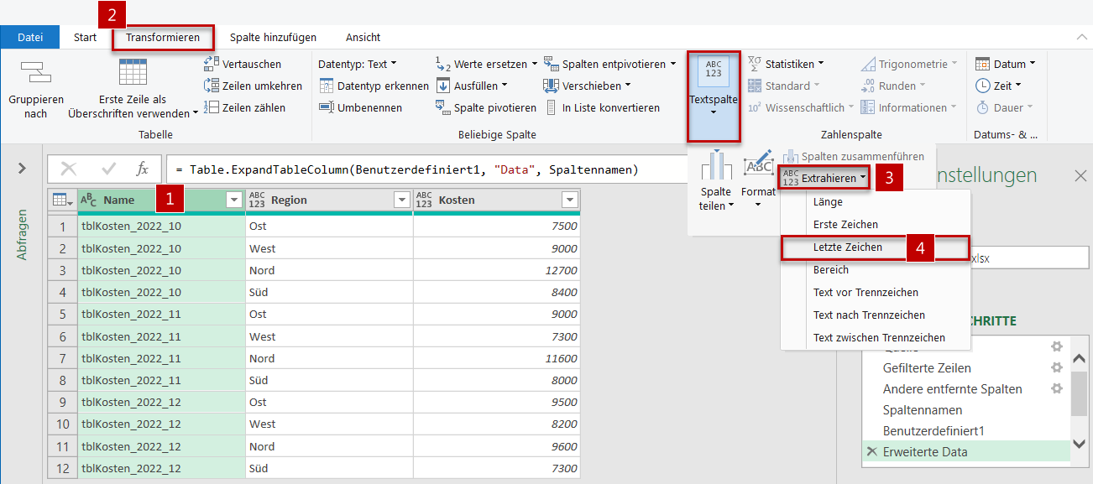
Task: Click Spalte pivotieren
Action: [486, 107]
